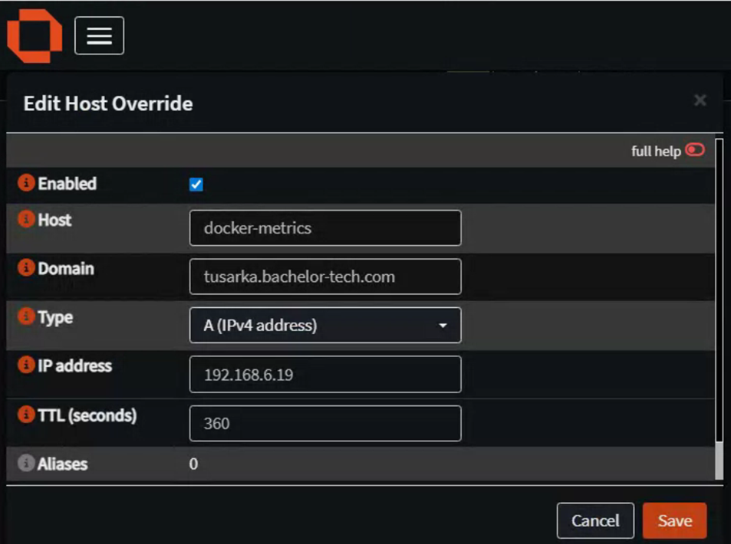
Task: Click the IP address field with 192.168.6.19
Action: pyautogui.click(x=325, y=375)
